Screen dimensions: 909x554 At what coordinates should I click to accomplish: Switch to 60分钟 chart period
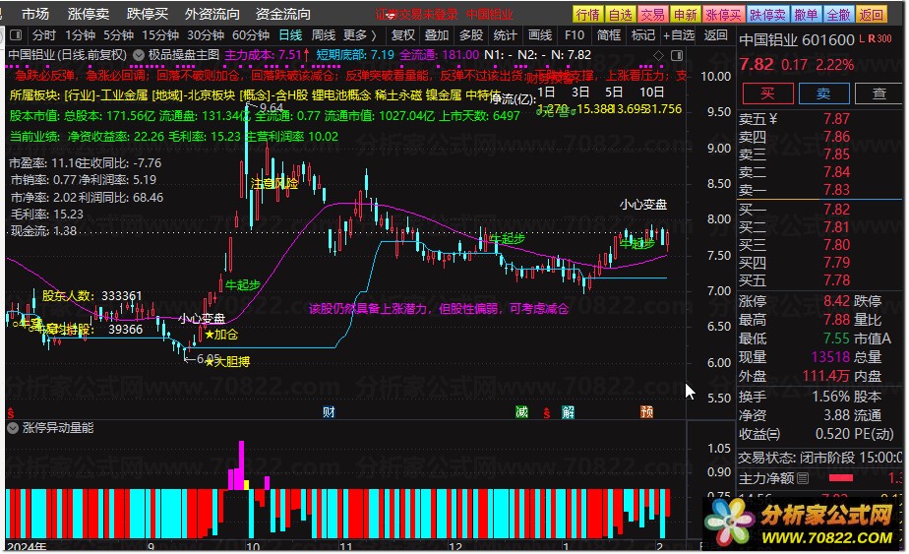[251, 35]
